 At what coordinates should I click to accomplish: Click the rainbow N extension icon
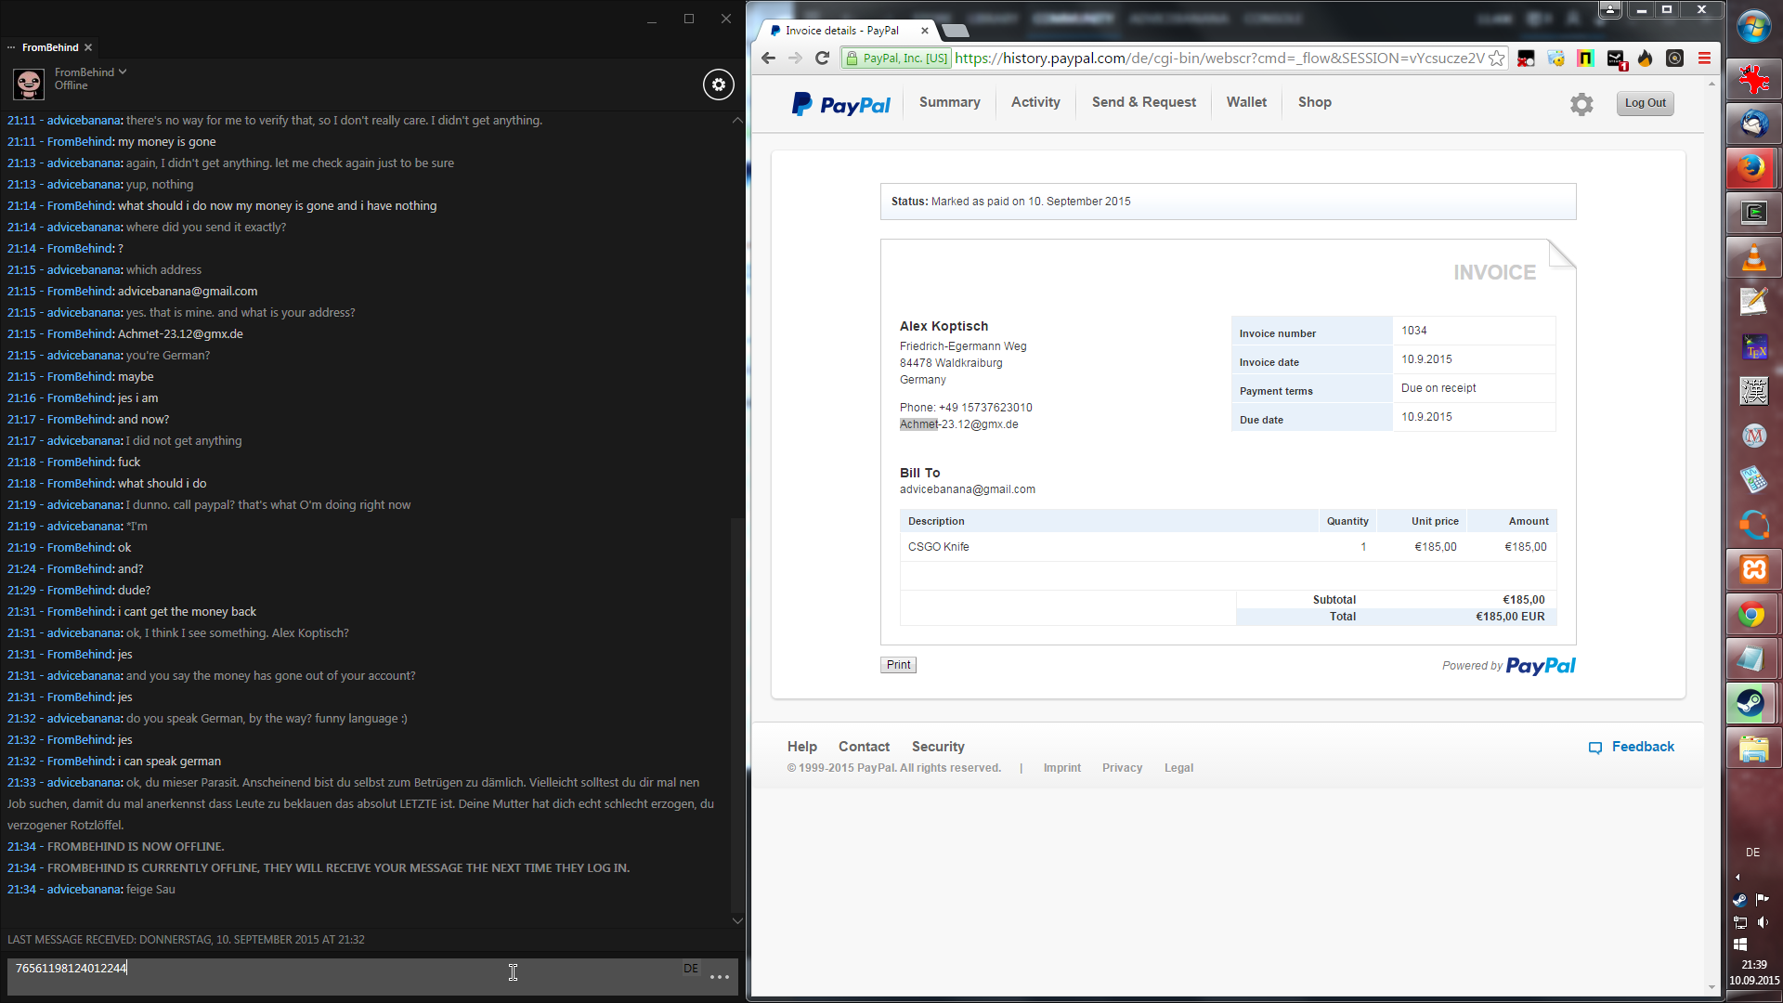1585,59
